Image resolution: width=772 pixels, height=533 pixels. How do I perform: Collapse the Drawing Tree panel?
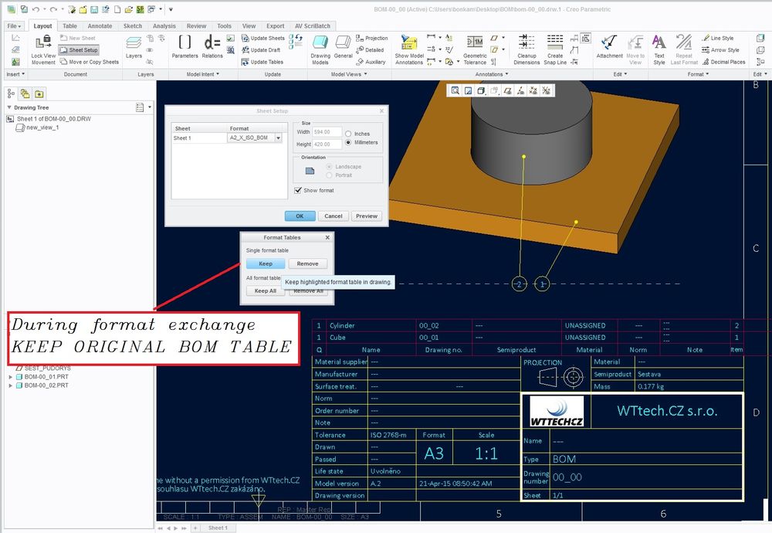tap(8, 107)
